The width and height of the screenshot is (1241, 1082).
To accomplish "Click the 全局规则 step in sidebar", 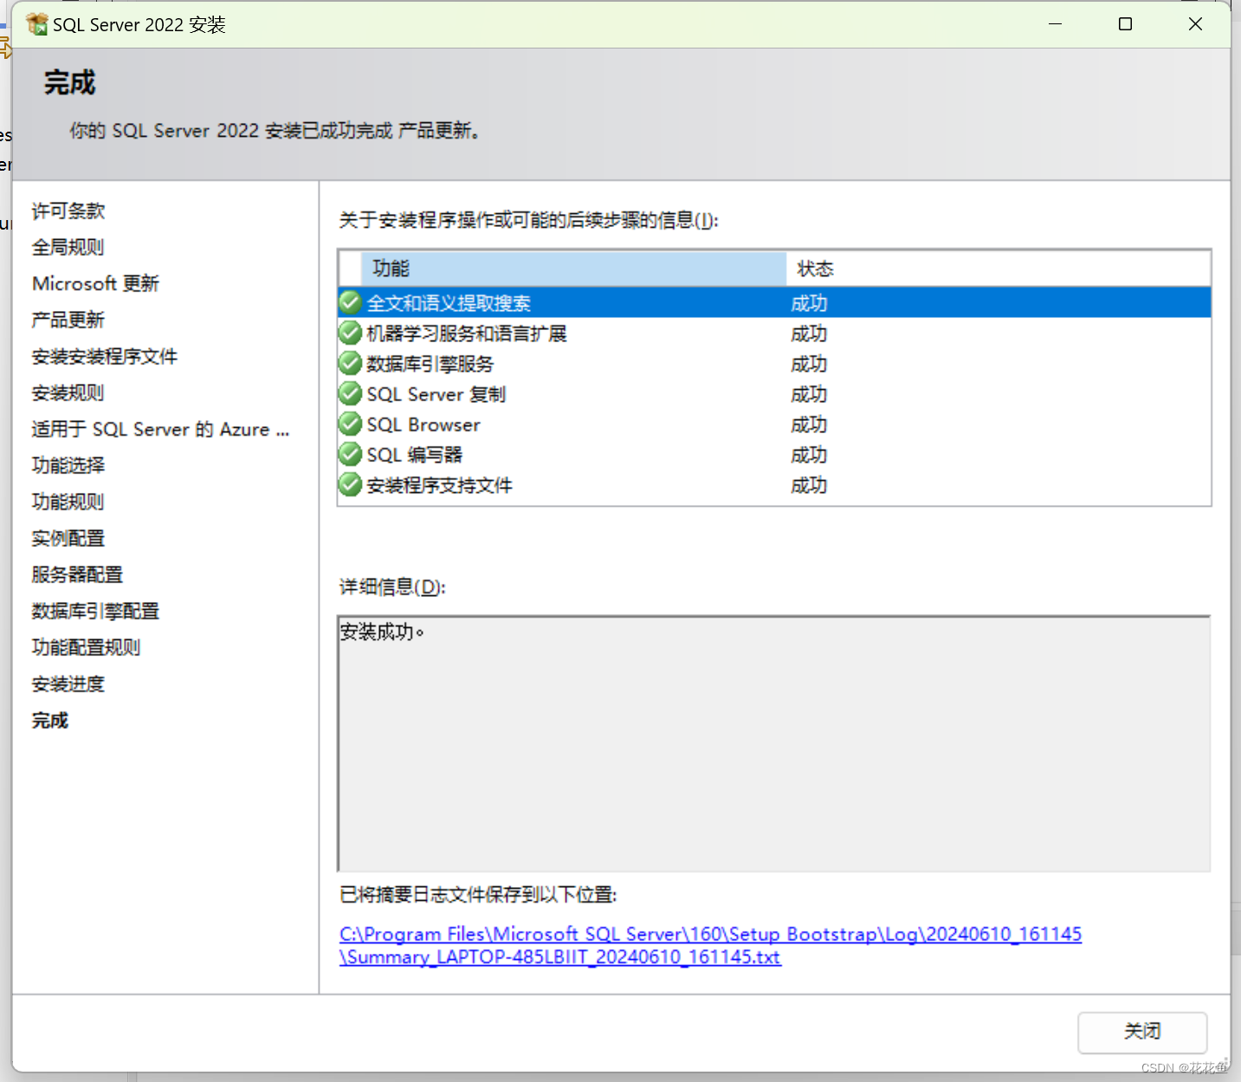I will (68, 247).
